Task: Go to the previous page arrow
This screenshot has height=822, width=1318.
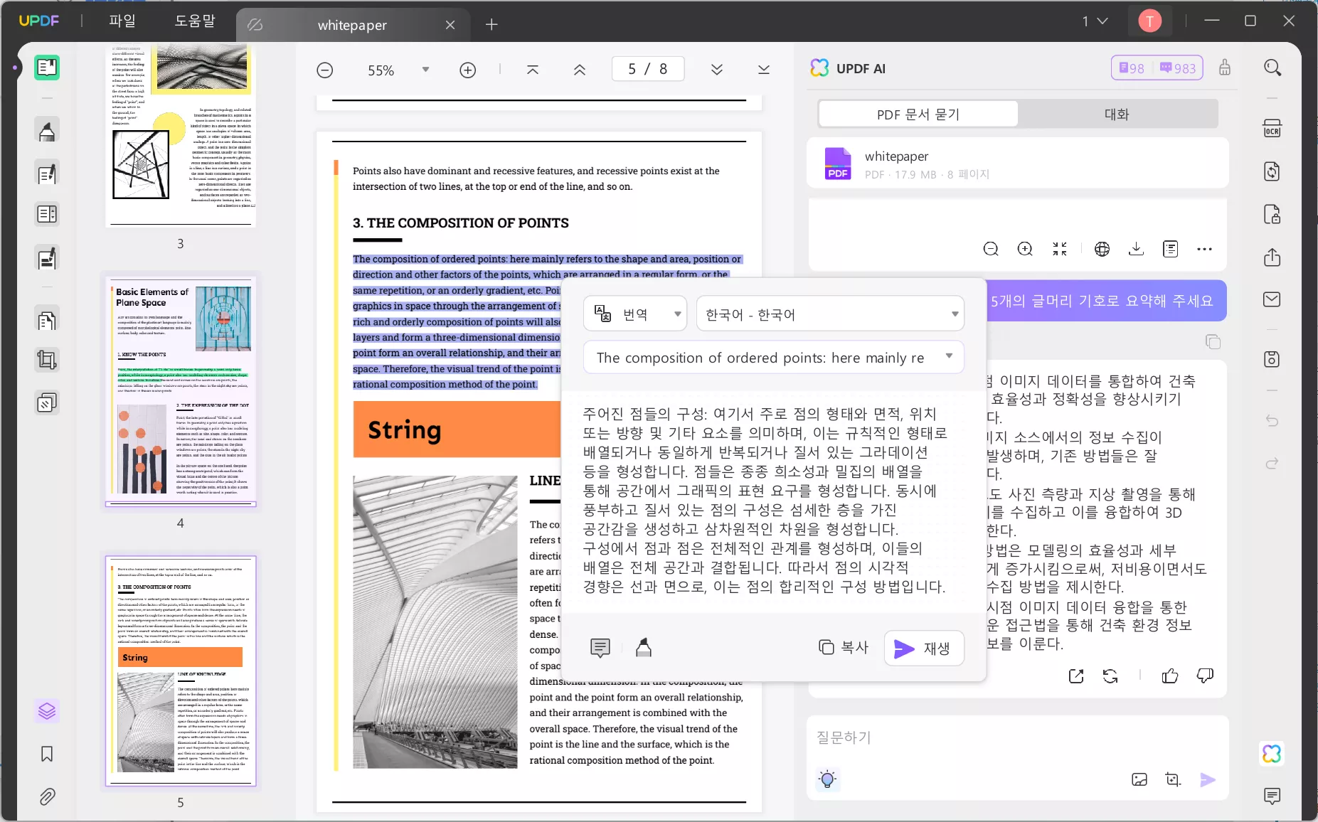Action: [x=580, y=70]
